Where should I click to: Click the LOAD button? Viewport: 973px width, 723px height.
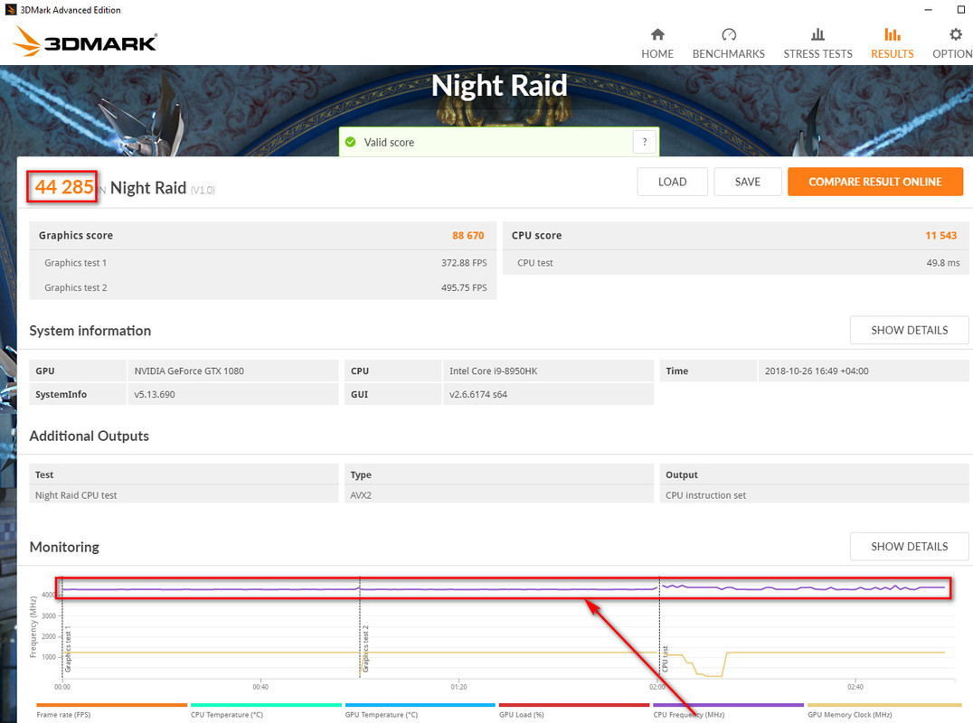(672, 182)
